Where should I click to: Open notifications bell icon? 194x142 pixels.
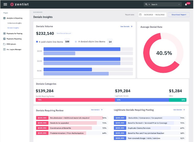186,5
